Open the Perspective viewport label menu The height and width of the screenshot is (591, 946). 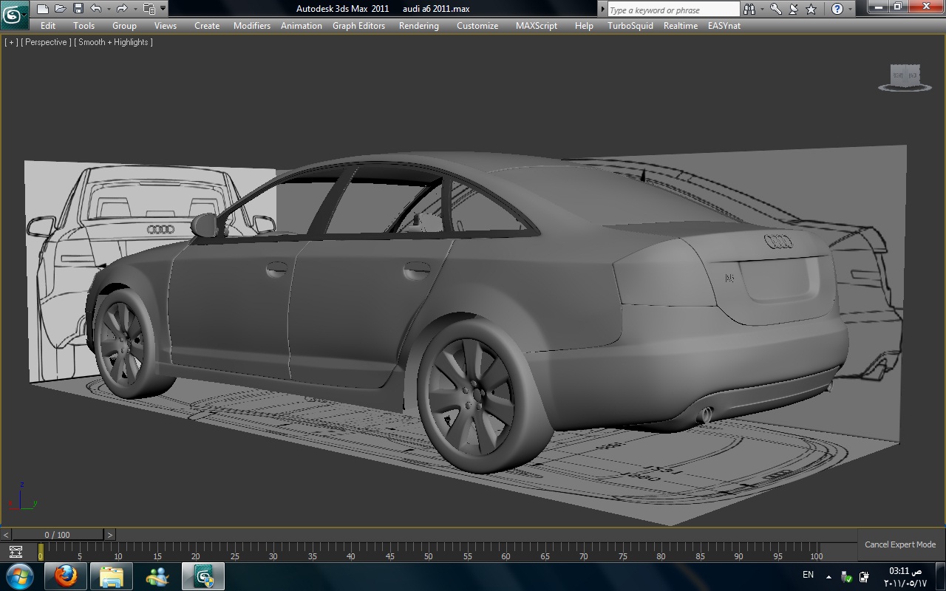46,42
